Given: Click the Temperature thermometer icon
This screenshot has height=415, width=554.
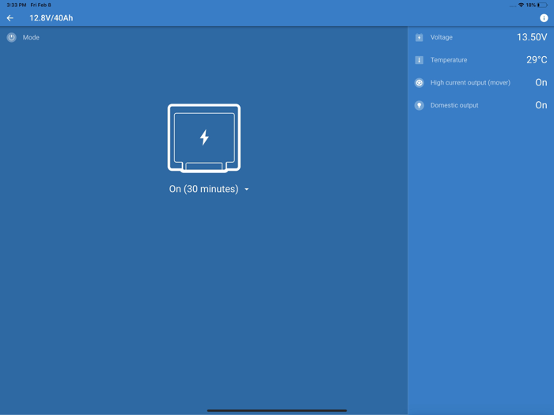Looking at the screenshot, I should [419, 60].
